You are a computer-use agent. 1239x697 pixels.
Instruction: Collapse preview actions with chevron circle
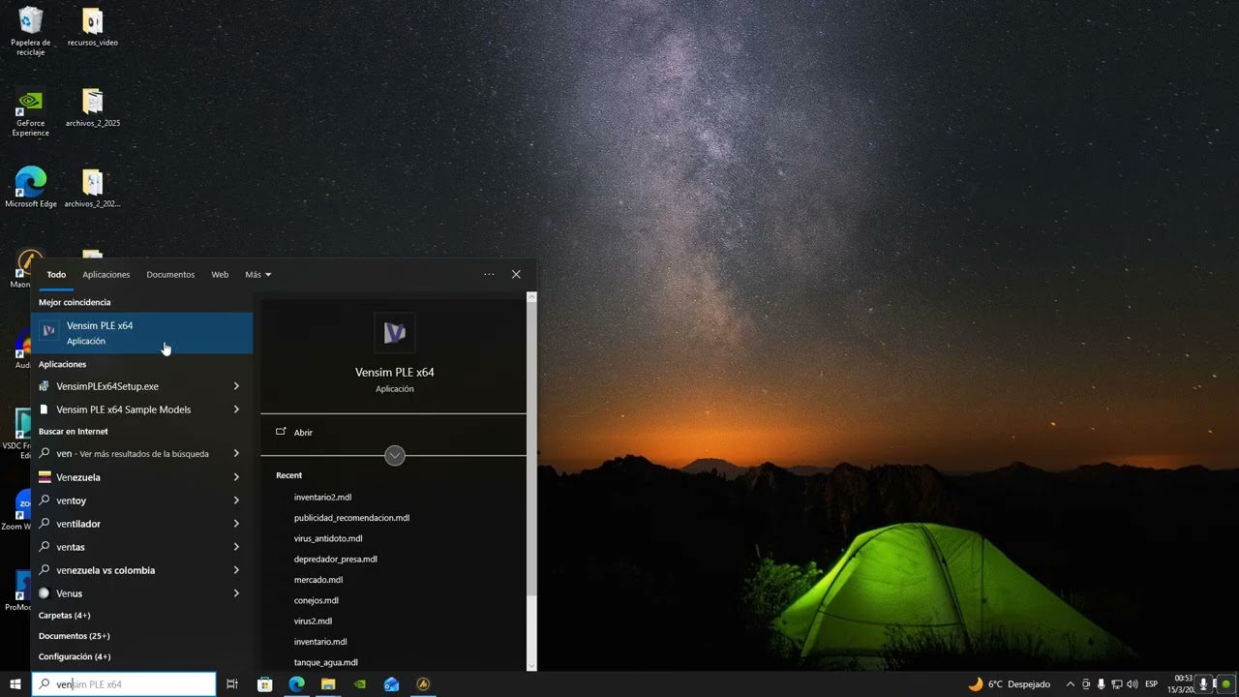tap(395, 456)
